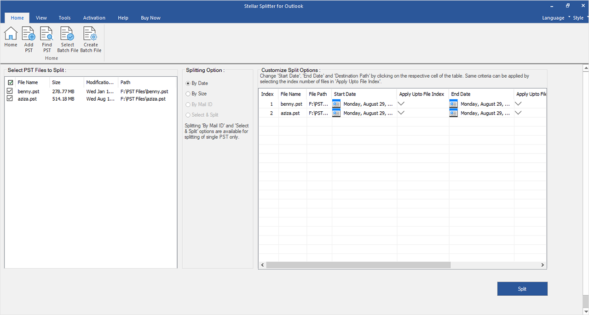Open the Style dropdown menu
Image resolution: width=589 pixels, height=315 pixels.
pyautogui.click(x=580, y=18)
